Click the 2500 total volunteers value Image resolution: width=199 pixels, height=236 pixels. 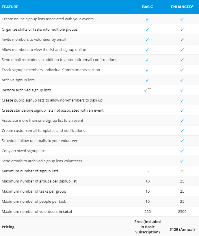[x=182, y=212]
